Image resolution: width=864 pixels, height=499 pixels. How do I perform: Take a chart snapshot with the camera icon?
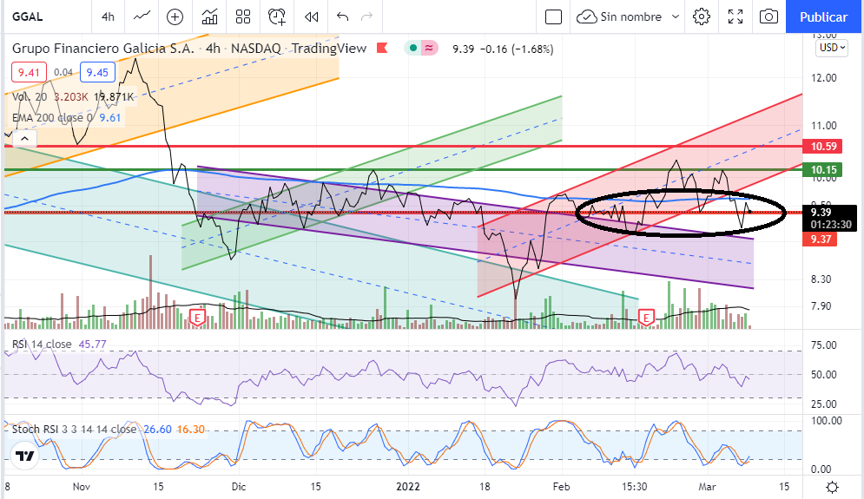pos(768,17)
